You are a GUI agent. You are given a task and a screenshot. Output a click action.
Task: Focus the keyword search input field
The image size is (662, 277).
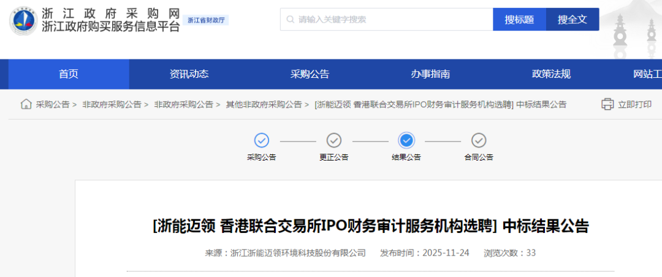tap(387, 20)
